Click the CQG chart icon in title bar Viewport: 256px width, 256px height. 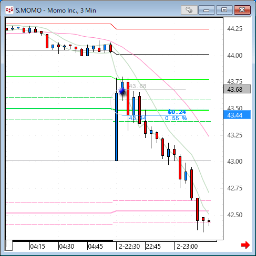point(9,10)
